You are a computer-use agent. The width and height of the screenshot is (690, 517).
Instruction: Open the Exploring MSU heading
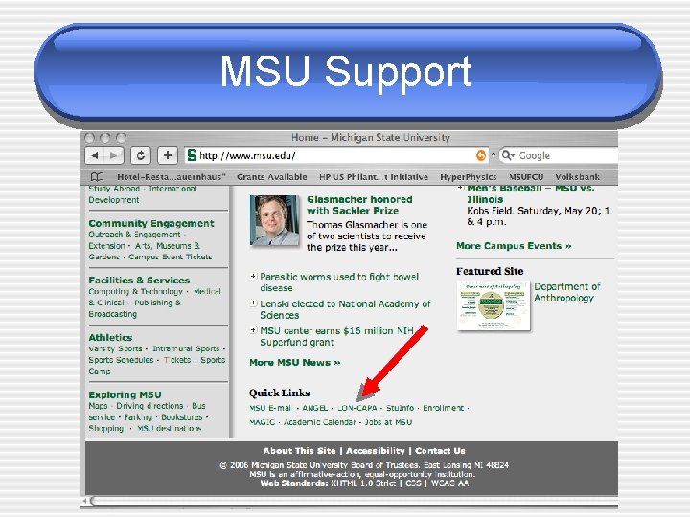click(x=125, y=394)
